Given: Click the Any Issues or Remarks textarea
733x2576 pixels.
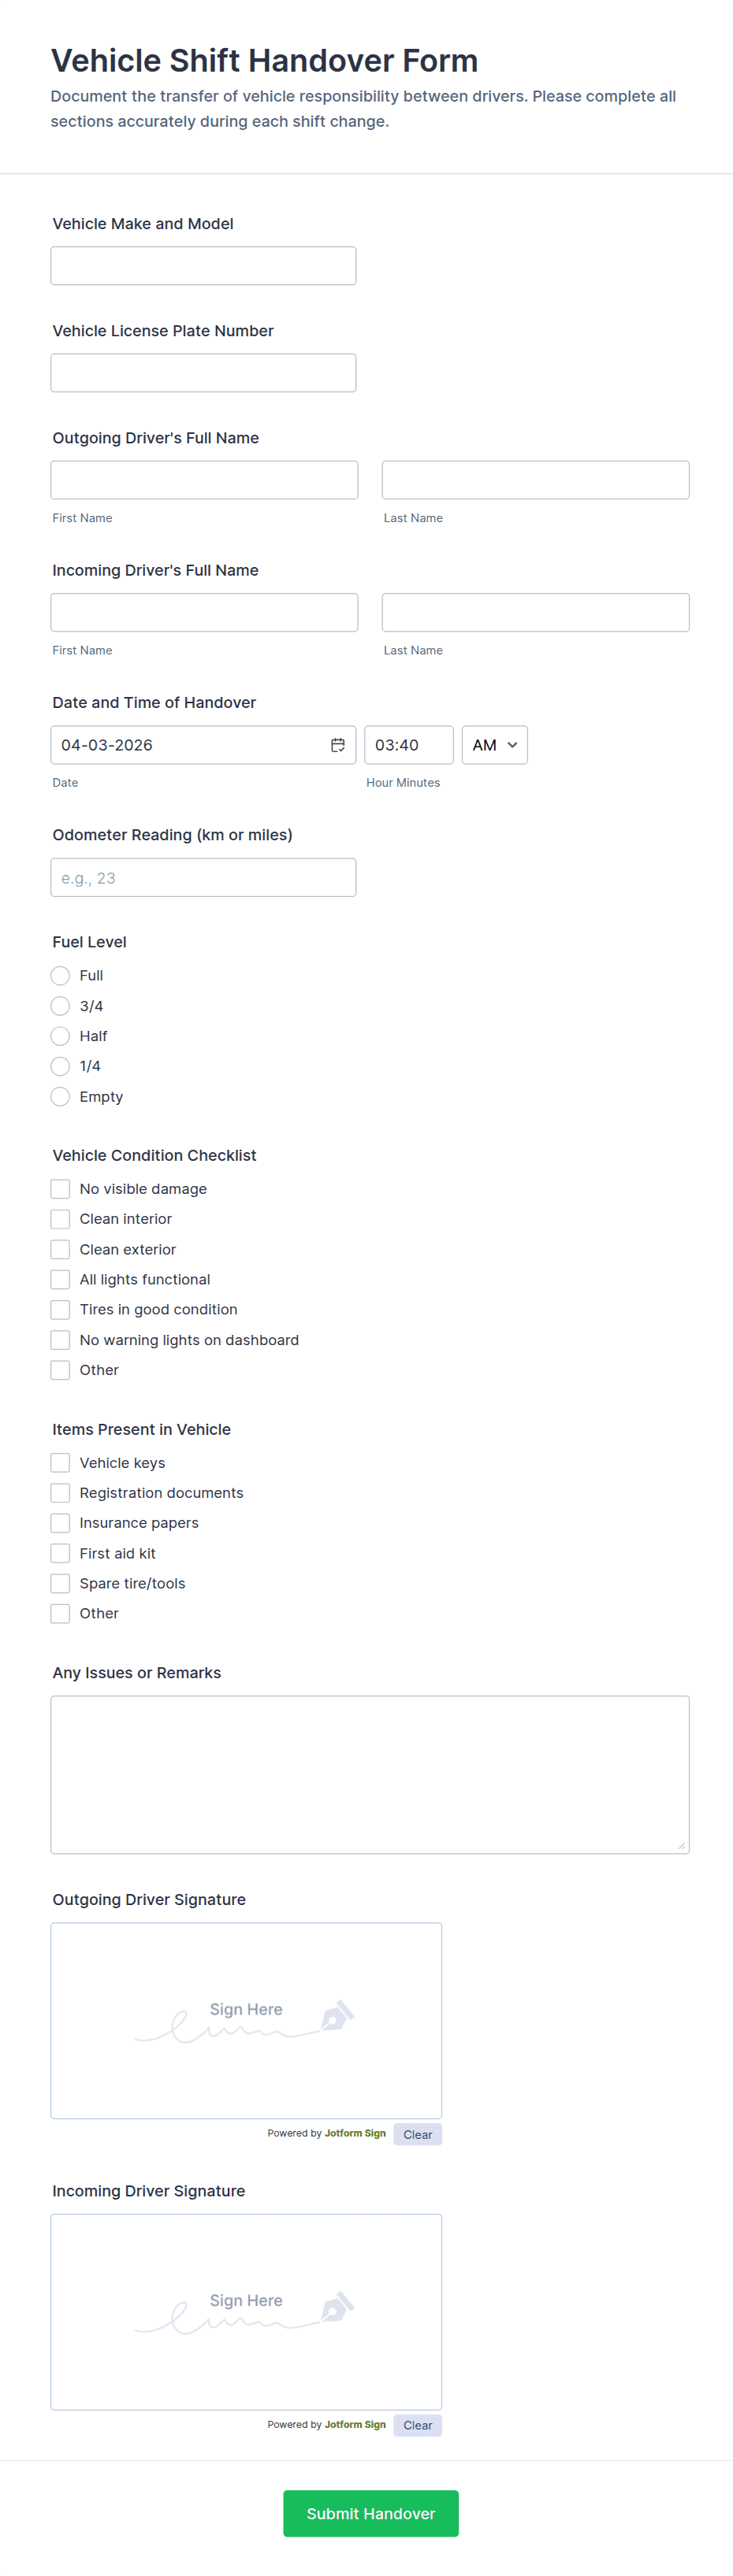Looking at the screenshot, I should [370, 1774].
